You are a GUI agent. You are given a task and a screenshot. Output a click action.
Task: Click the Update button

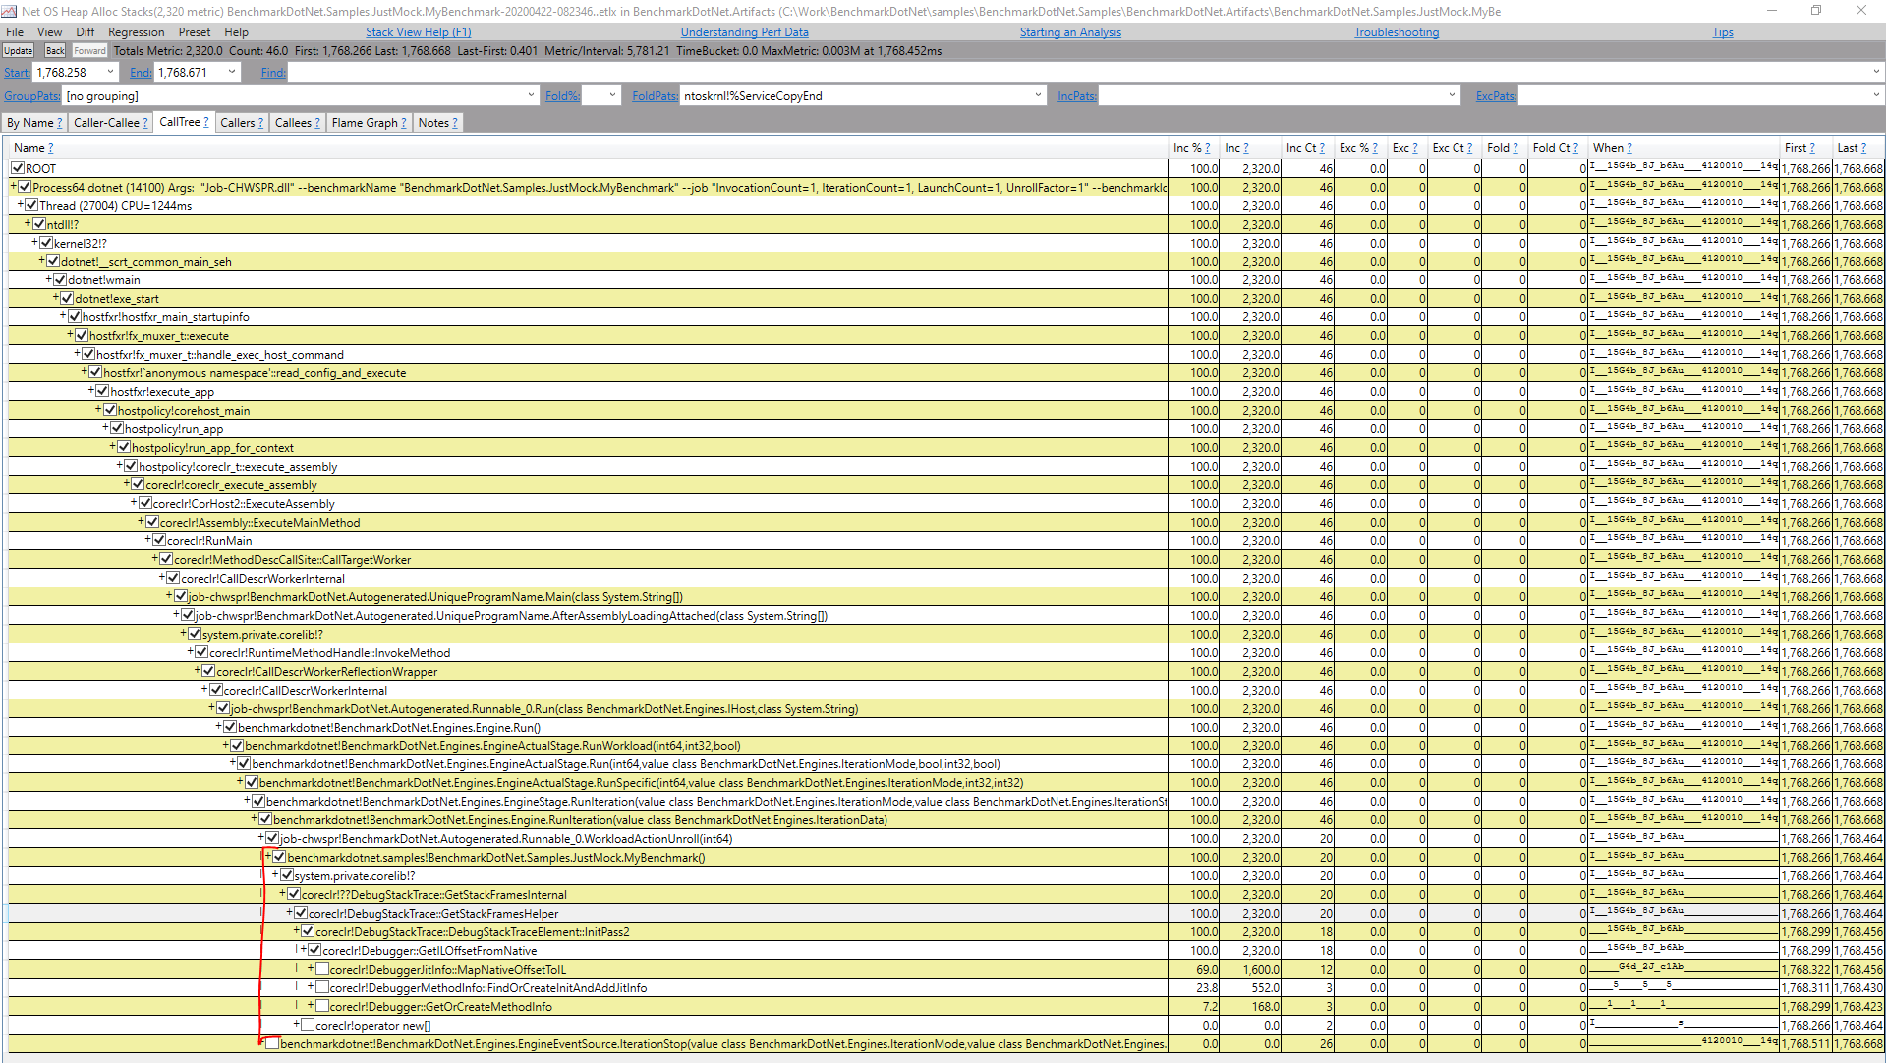18,50
